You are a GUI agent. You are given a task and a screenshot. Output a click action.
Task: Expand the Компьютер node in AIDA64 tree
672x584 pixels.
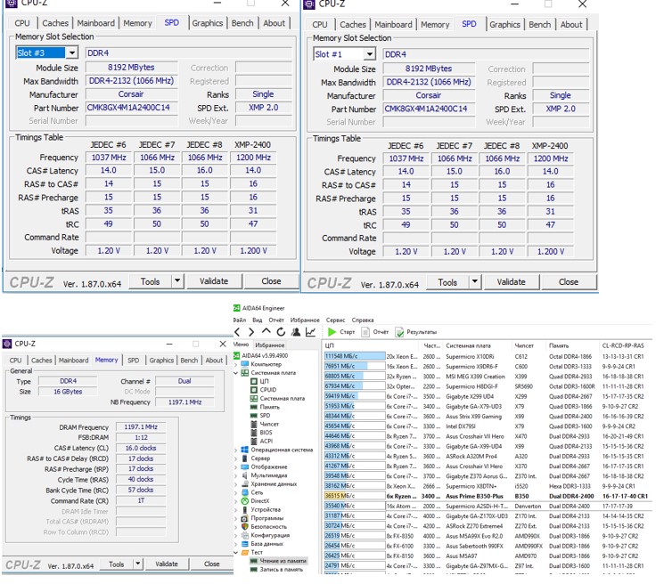(x=237, y=364)
